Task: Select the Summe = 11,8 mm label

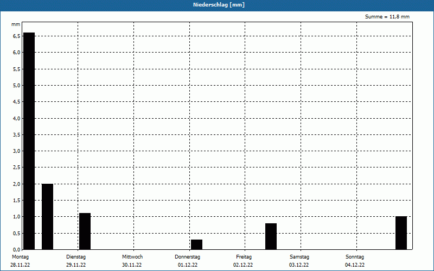Action: pos(387,17)
